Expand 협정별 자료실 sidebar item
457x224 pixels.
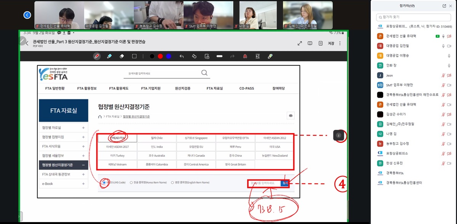pyautogui.click(x=64, y=127)
